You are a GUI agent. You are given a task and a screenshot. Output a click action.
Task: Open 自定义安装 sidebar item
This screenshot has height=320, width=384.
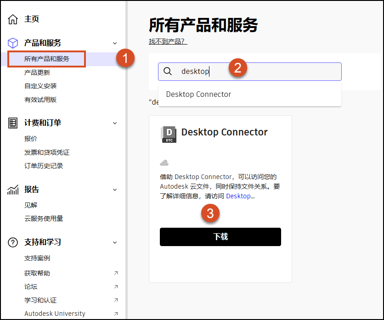pyautogui.click(x=40, y=86)
